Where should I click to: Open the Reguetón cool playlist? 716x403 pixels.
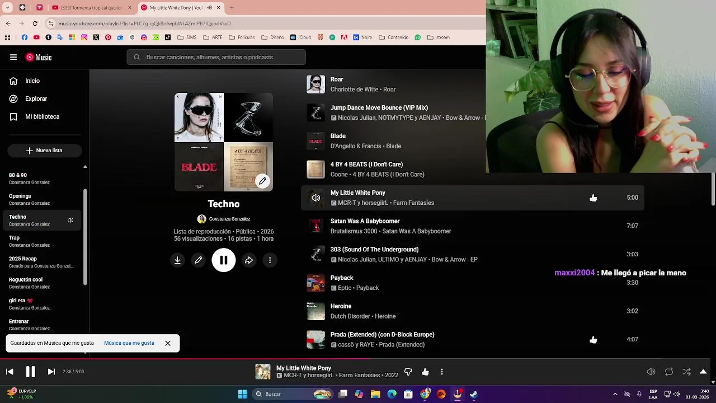tap(42, 283)
